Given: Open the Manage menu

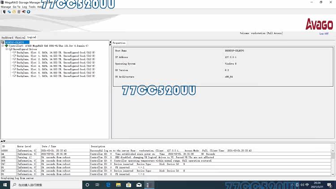Looking at the screenshot, I should 6,7.
